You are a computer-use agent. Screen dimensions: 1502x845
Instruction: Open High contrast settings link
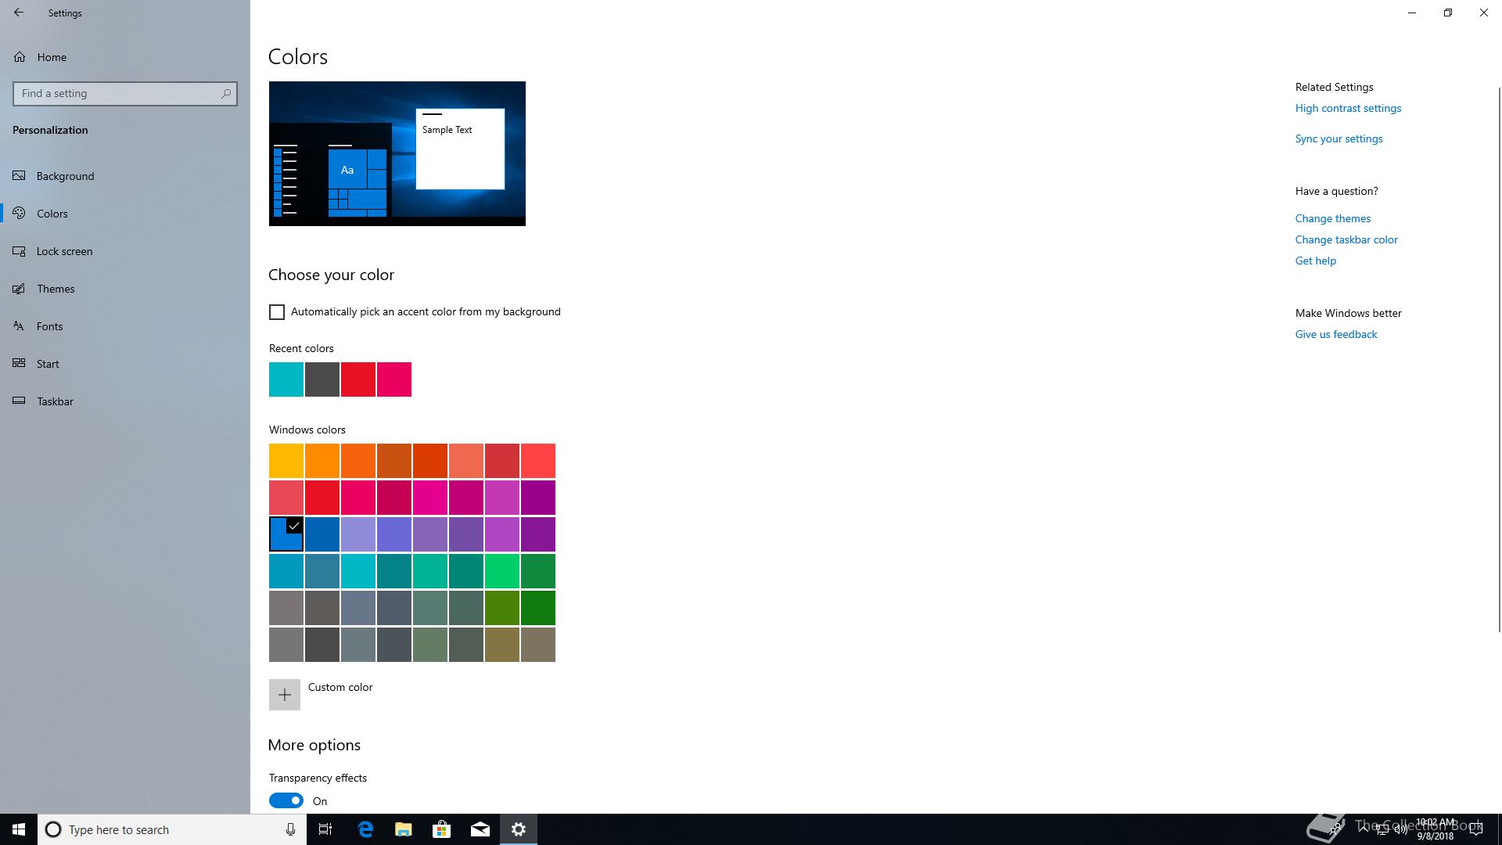click(x=1348, y=108)
